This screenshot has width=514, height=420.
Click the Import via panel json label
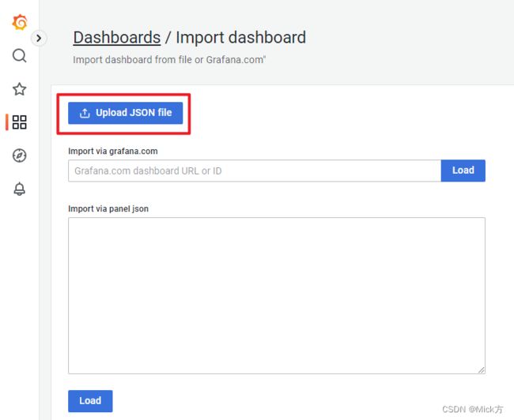coord(108,209)
